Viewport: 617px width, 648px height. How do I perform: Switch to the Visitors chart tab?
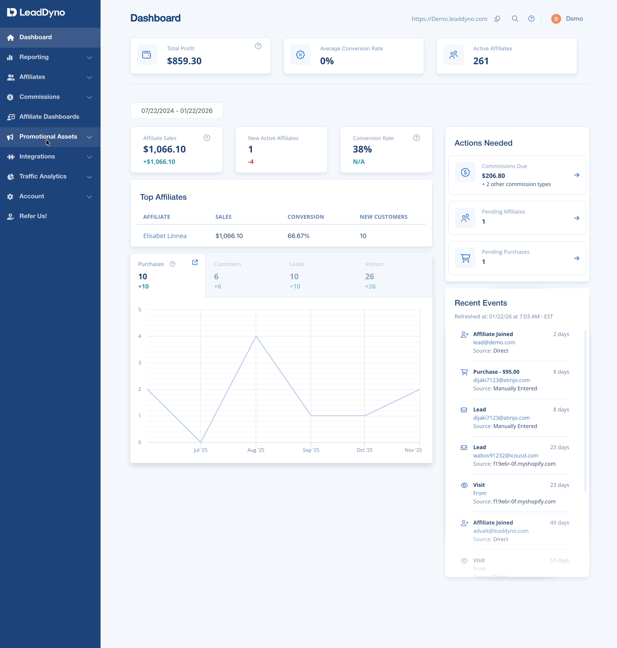(394, 275)
